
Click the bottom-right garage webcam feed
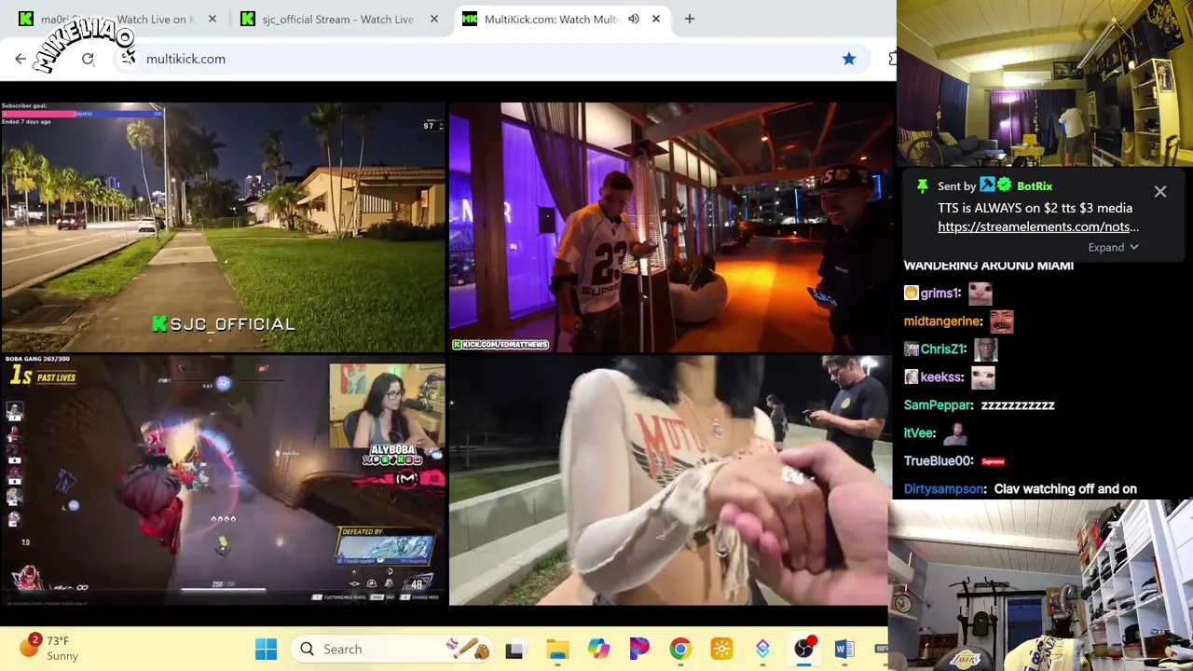click(1040, 585)
